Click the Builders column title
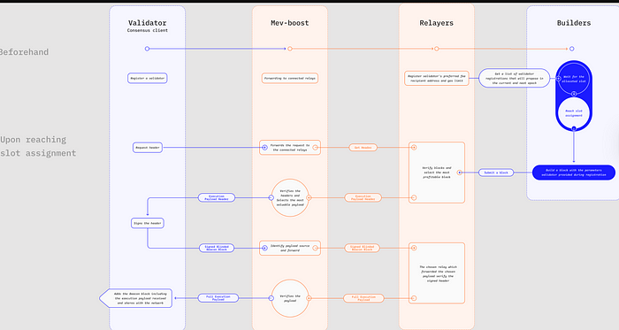Image resolution: width=619 pixels, height=330 pixels. [x=574, y=23]
